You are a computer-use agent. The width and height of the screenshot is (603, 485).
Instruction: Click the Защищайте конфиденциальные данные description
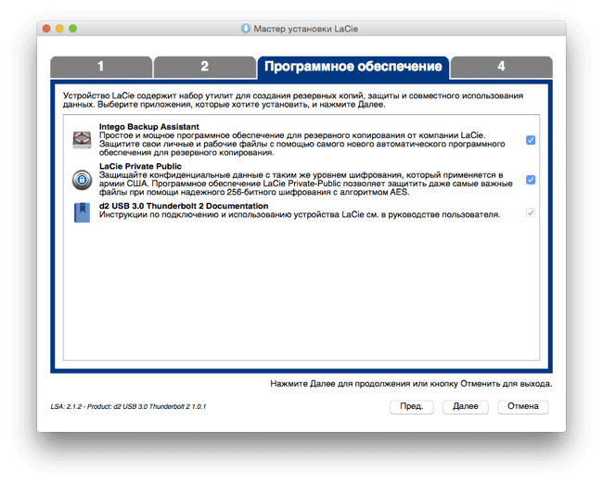tap(306, 184)
